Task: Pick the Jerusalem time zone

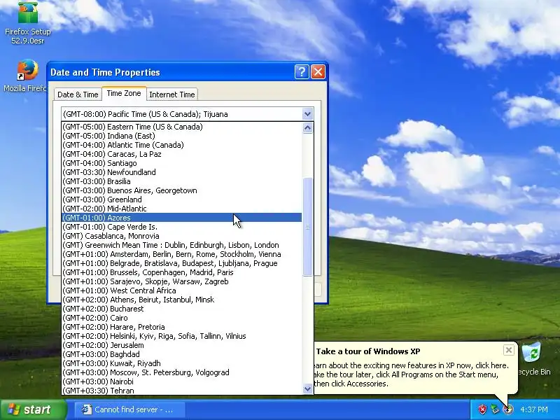Action: pyautogui.click(x=182, y=345)
